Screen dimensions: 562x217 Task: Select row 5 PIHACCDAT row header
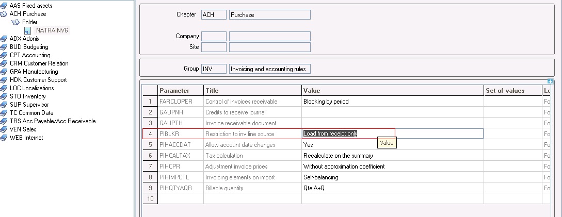(150, 145)
